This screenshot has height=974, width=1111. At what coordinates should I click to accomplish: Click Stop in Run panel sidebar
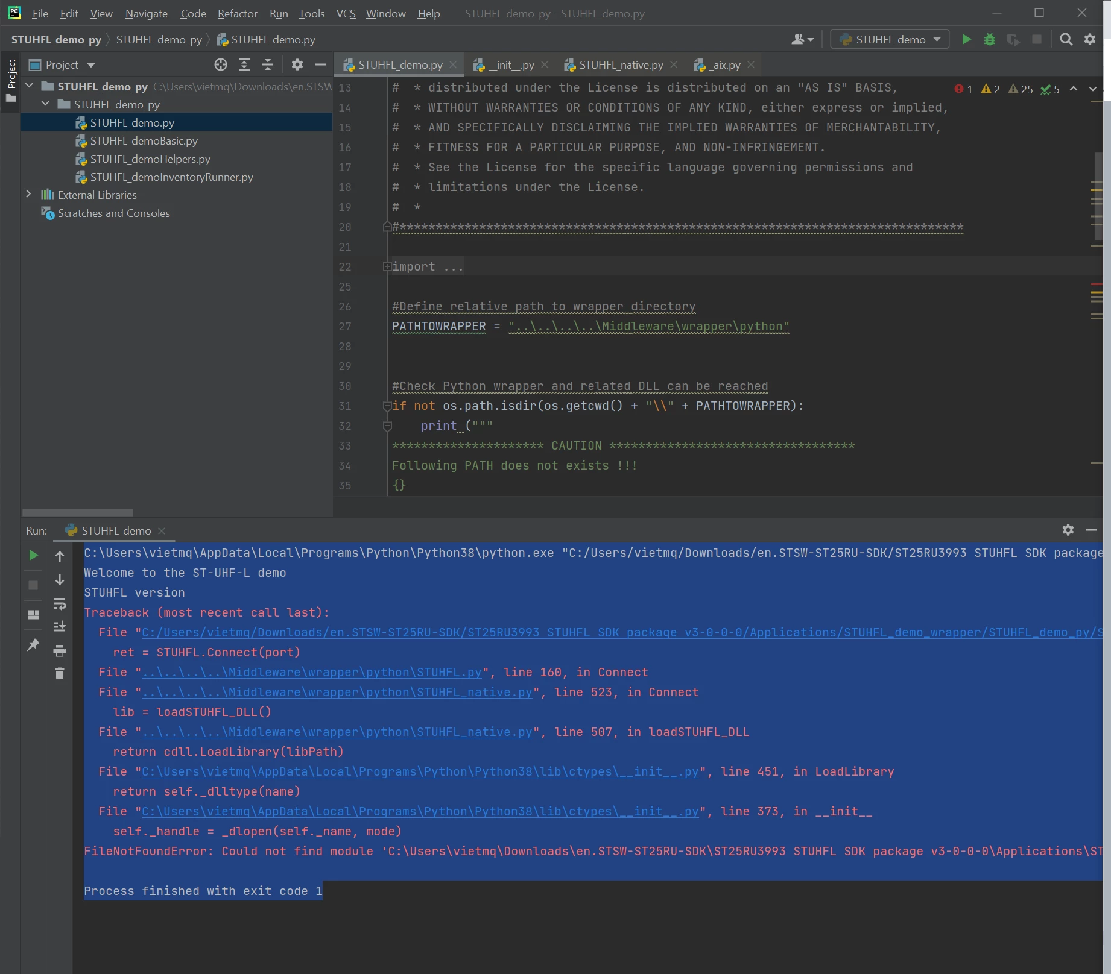tap(34, 585)
